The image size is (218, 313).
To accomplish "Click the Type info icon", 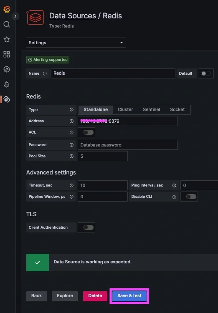I will click(x=71, y=110).
